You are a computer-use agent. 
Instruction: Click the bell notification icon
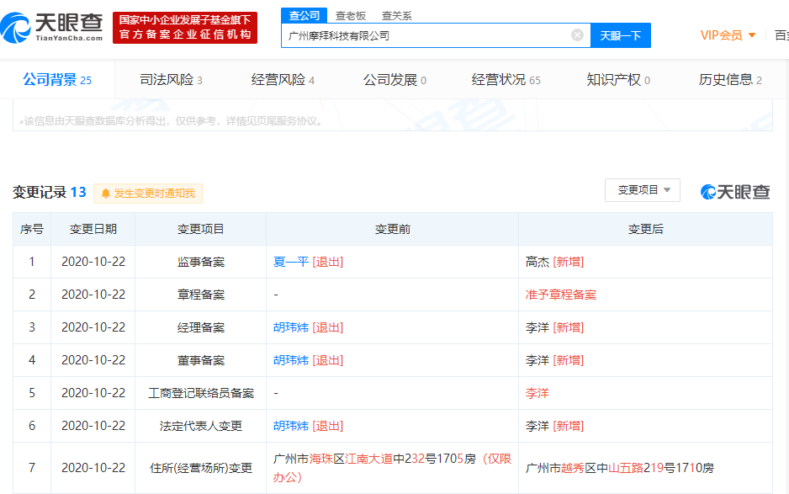(x=106, y=194)
